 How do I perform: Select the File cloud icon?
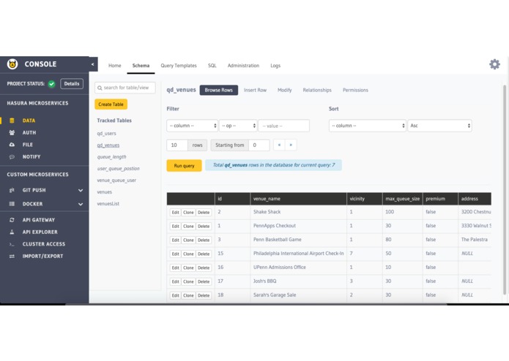(x=12, y=145)
